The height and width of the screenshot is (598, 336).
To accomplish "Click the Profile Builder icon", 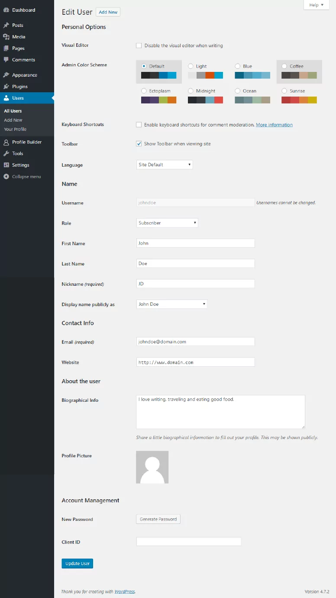I will point(6,142).
